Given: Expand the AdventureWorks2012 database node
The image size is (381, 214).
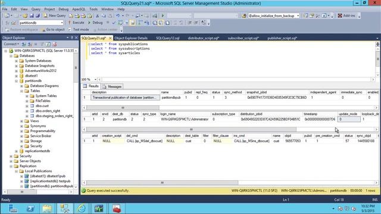Looking at the screenshot, I should tap(16, 71).
